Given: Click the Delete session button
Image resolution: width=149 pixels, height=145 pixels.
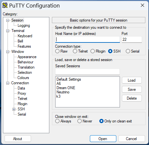Looking at the screenshot, I should (132, 98).
